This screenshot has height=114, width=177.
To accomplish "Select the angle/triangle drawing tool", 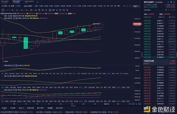I will [x=17, y=10].
